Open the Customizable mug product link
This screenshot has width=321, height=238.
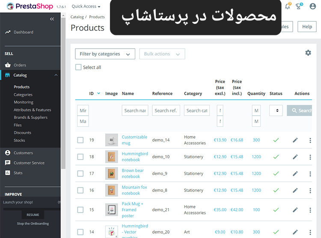point(134,140)
